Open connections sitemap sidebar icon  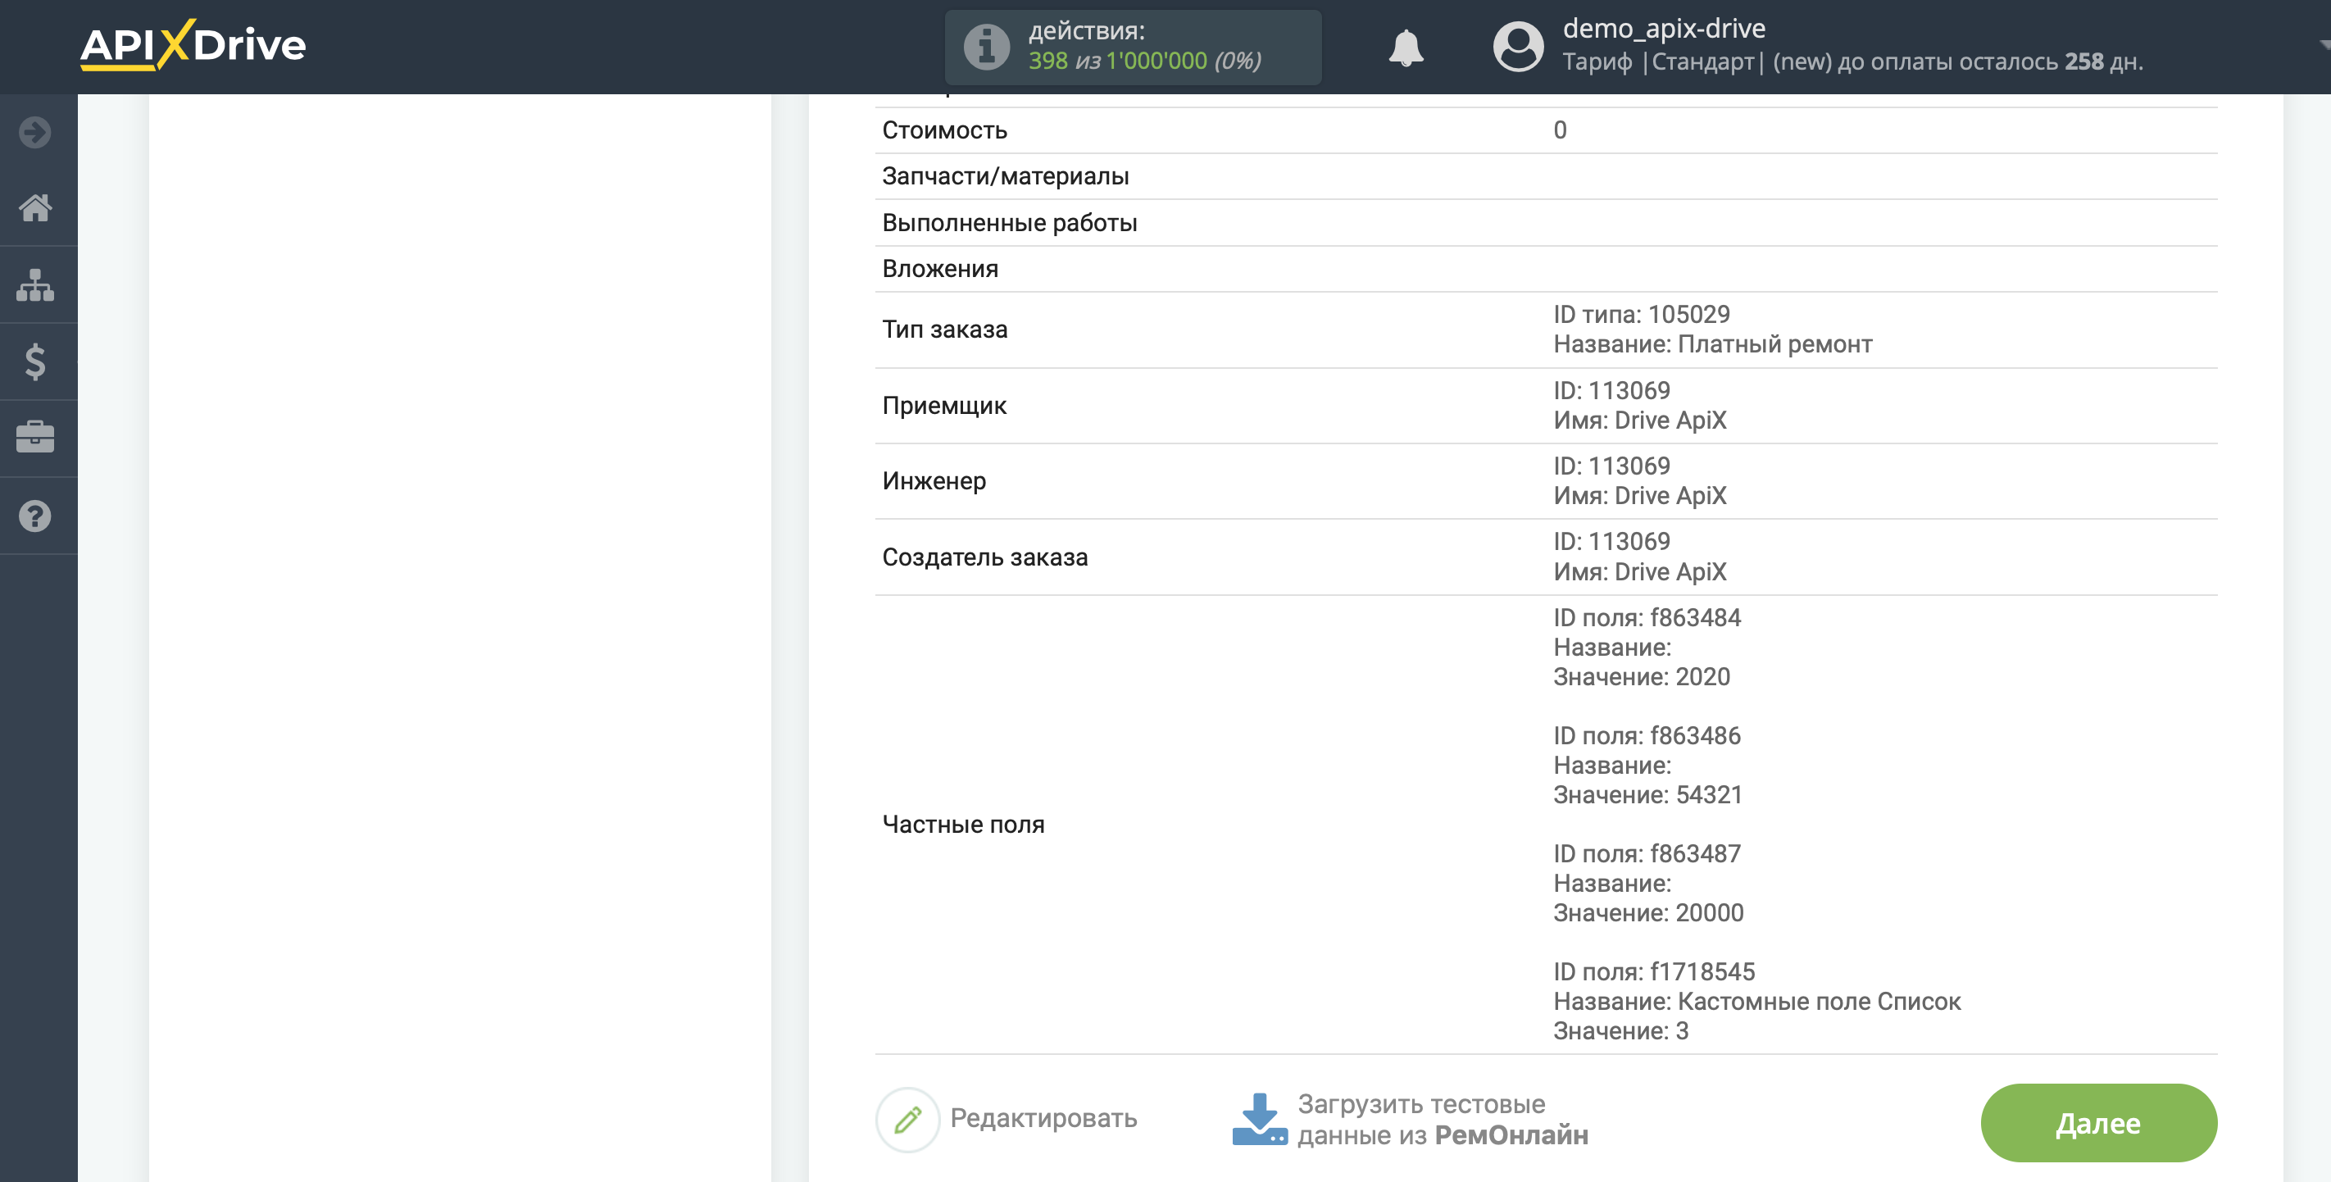35,285
